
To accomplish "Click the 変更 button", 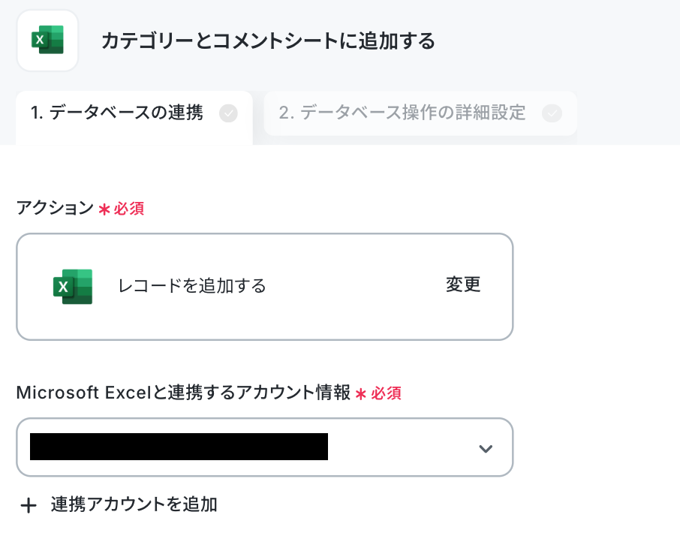I will tap(463, 285).
